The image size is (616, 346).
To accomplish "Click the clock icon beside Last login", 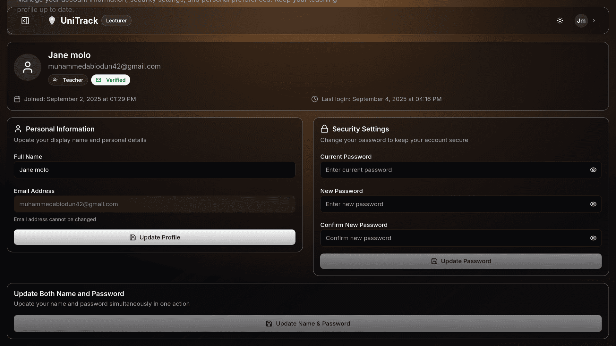I will 314,99.
